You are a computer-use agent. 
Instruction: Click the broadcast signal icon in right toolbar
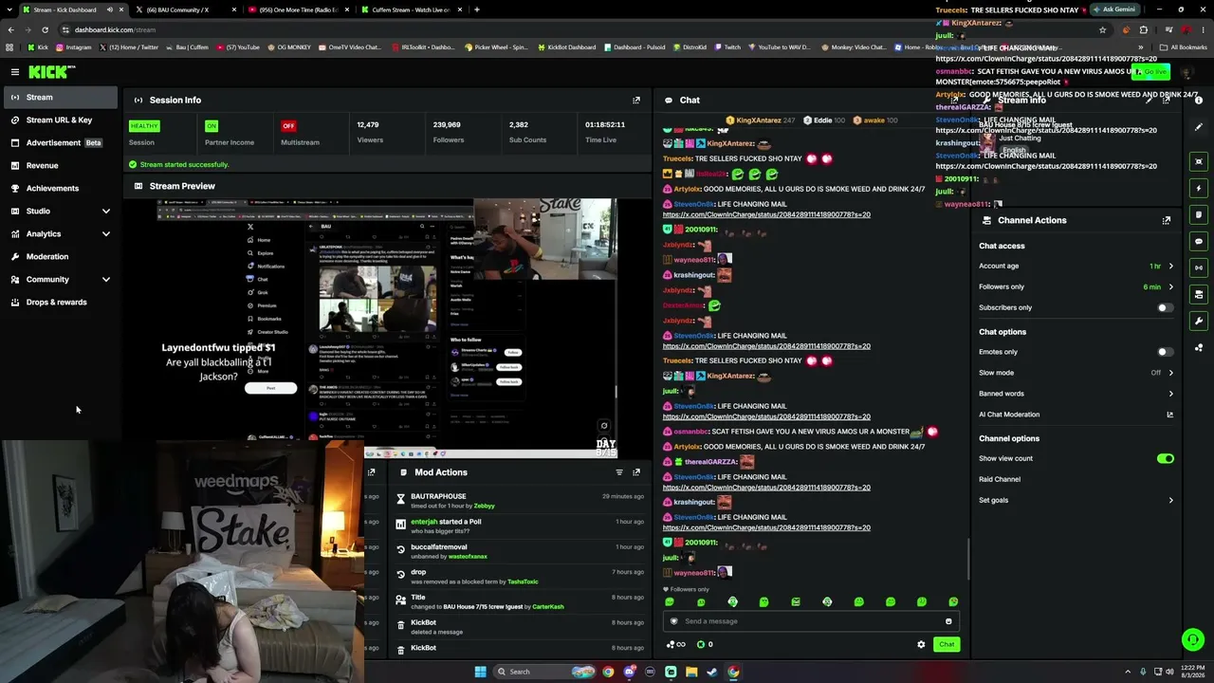(x=1199, y=268)
